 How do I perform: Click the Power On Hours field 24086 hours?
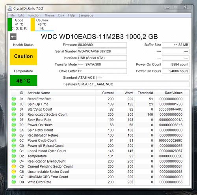pos(176,71)
